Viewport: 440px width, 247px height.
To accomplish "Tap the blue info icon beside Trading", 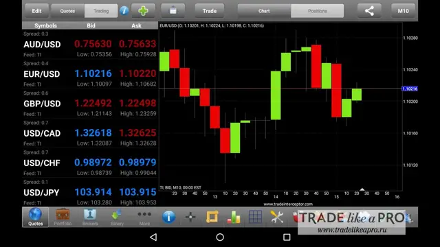I will click(124, 11).
